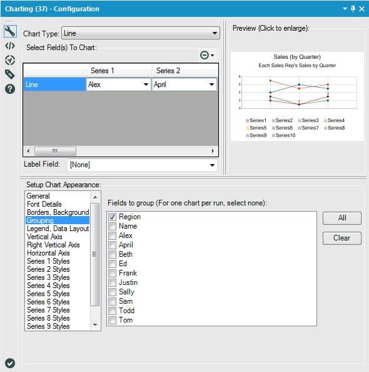Image resolution: width=369 pixels, height=372 pixels.
Task: Enable the Tom checkbox
Action: click(x=112, y=320)
